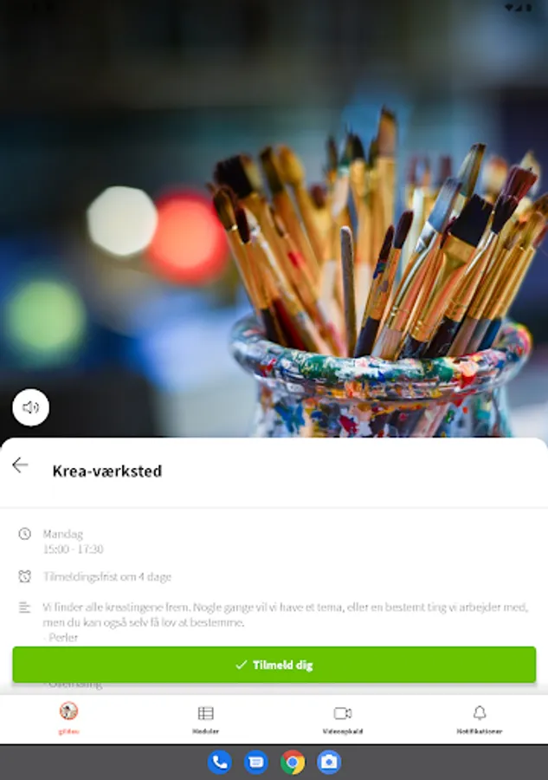
Task: Tap the alarm clock deadline icon
Action: (24, 576)
